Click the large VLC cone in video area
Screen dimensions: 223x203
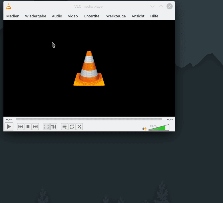coord(89,68)
